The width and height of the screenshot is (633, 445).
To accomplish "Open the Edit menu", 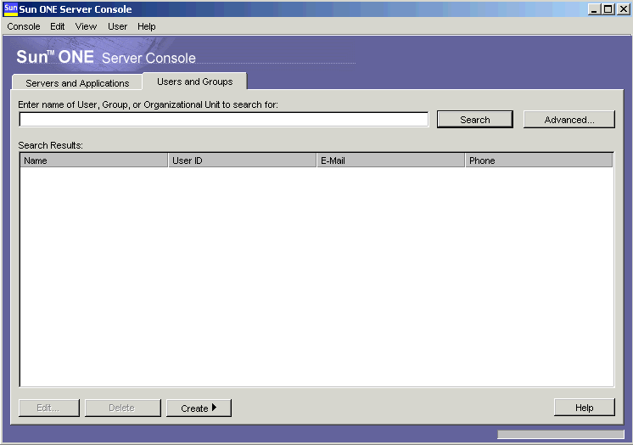I will pos(58,26).
